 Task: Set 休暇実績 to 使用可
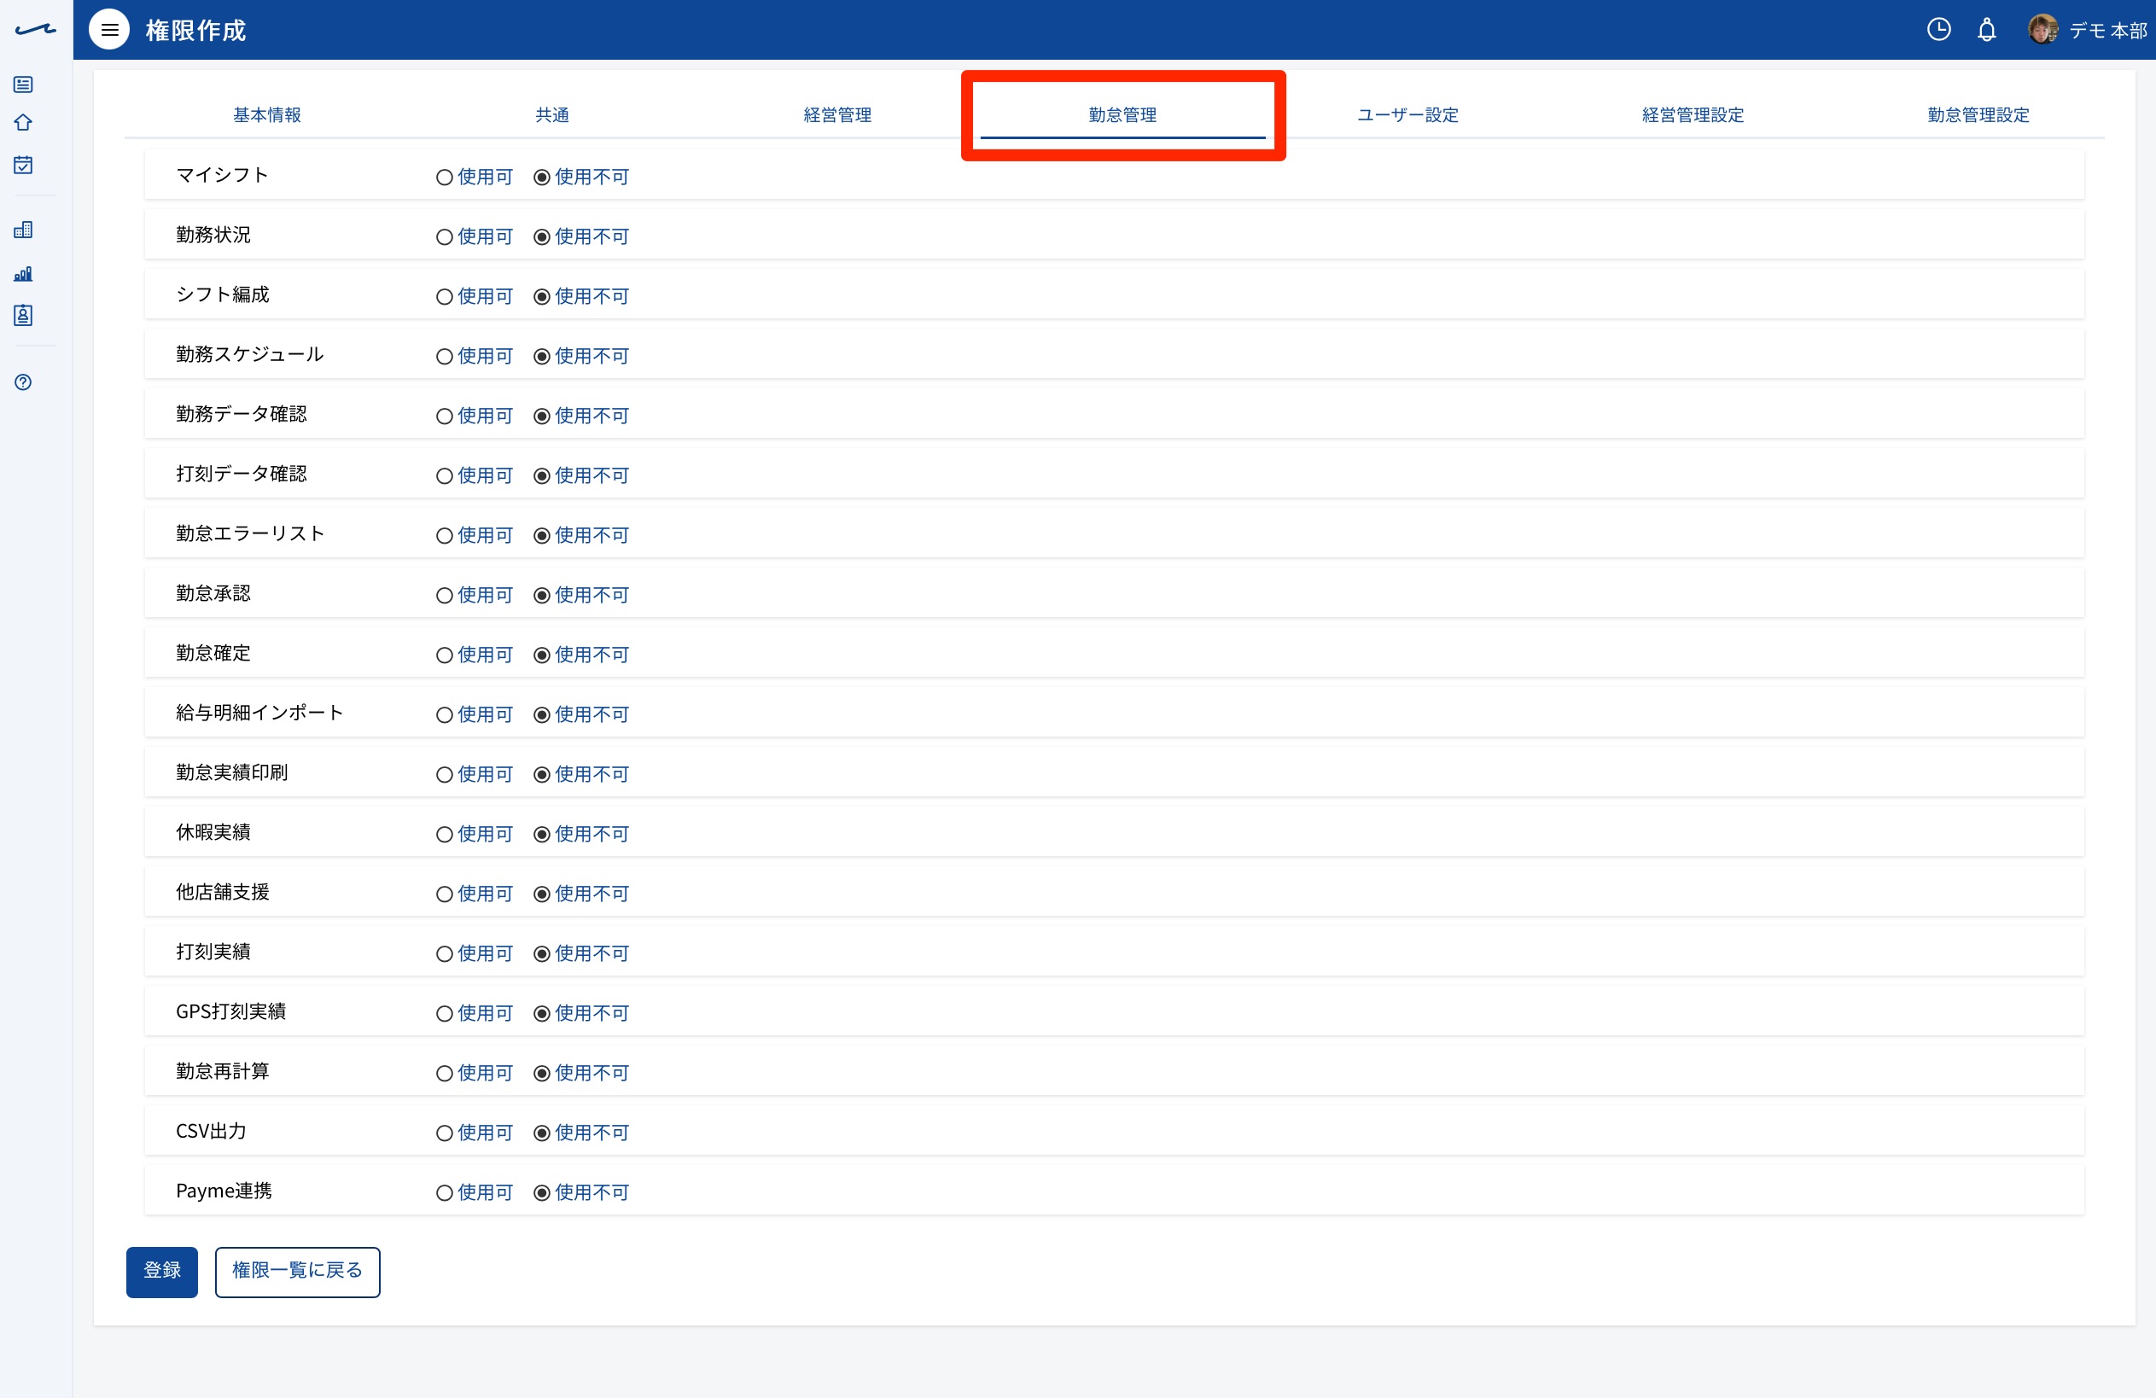point(445,836)
